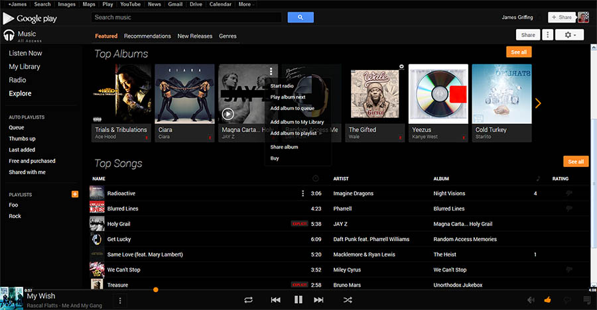Open the Cold Turkey album cover

coord(502,94)
